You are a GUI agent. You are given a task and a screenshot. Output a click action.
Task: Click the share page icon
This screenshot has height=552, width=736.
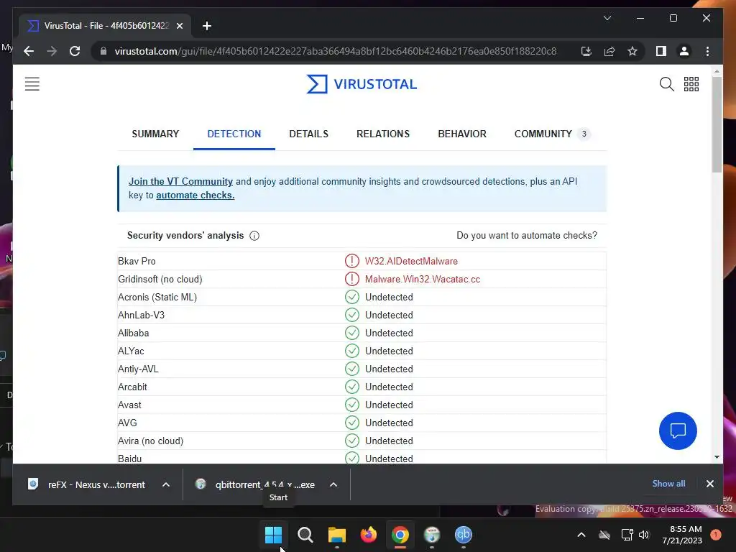[609, 51]
